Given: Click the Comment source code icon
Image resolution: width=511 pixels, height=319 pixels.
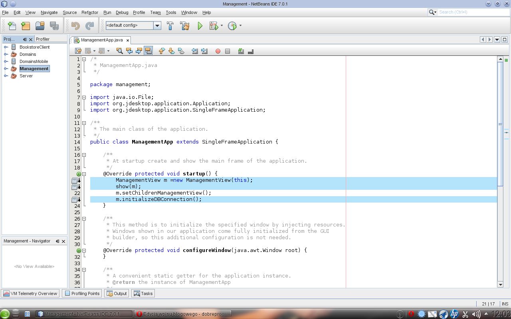Looking at the screenshot, I should coord(241,51).
